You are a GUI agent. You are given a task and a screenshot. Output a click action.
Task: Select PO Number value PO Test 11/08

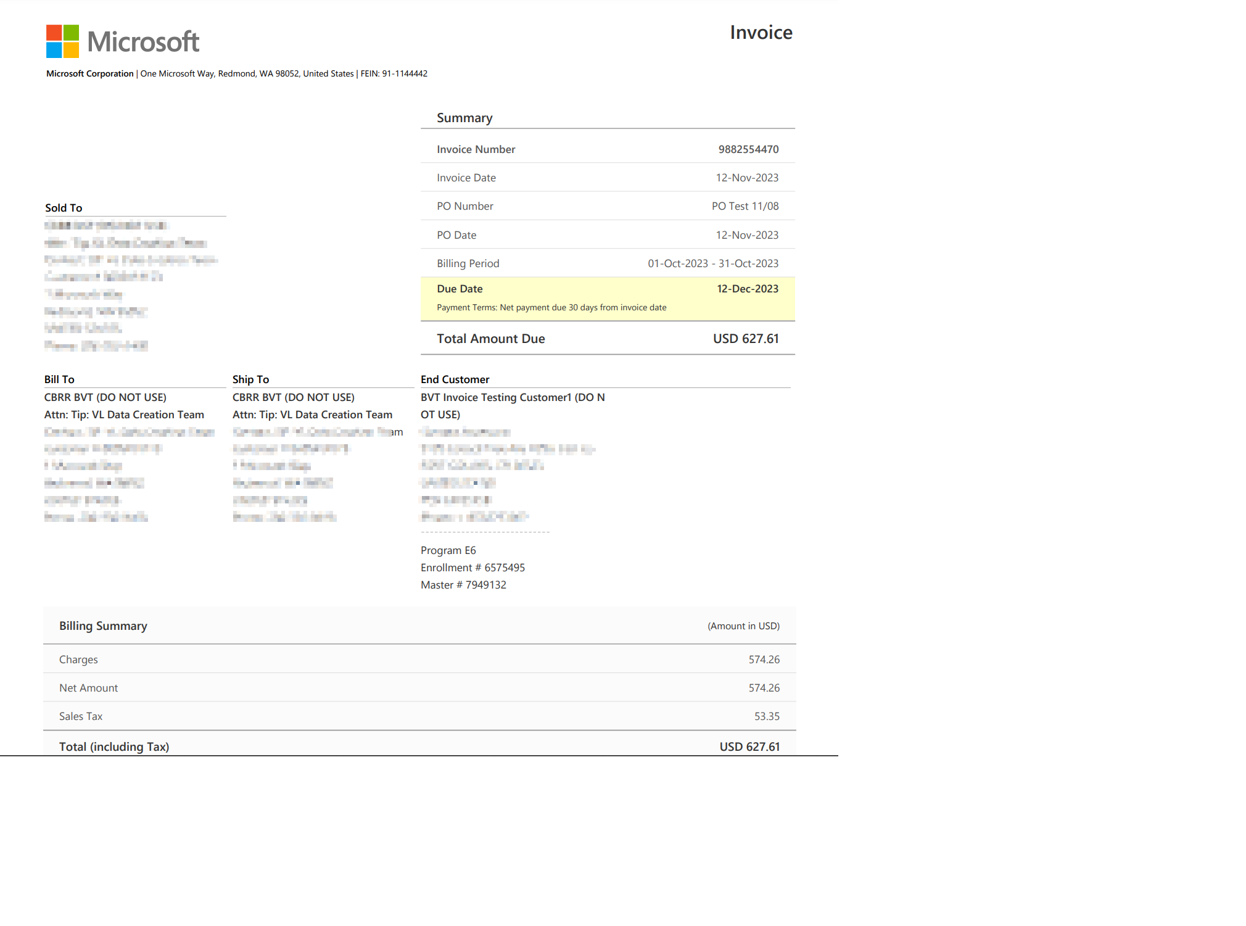[x=745, y=205]
